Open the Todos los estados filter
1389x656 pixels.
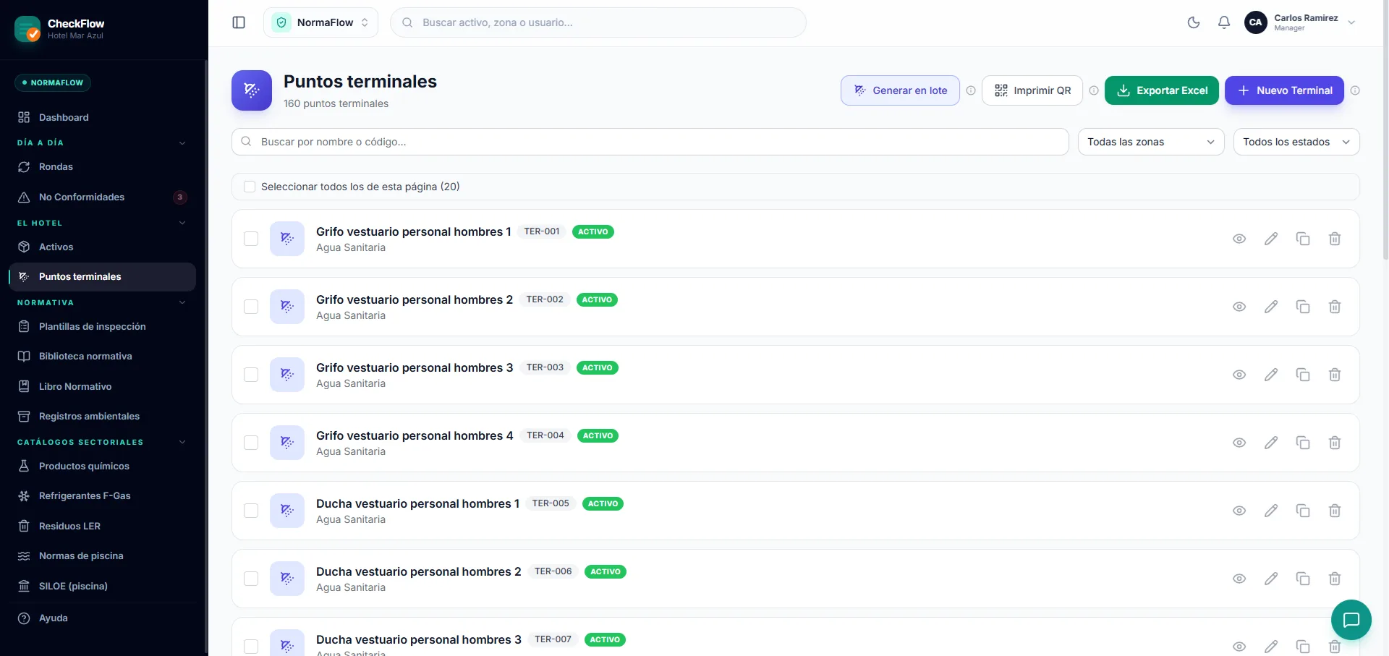click(1296, 142)
